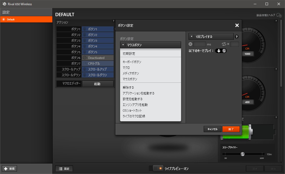Click the dimmed 戻す button

(255, 169)
